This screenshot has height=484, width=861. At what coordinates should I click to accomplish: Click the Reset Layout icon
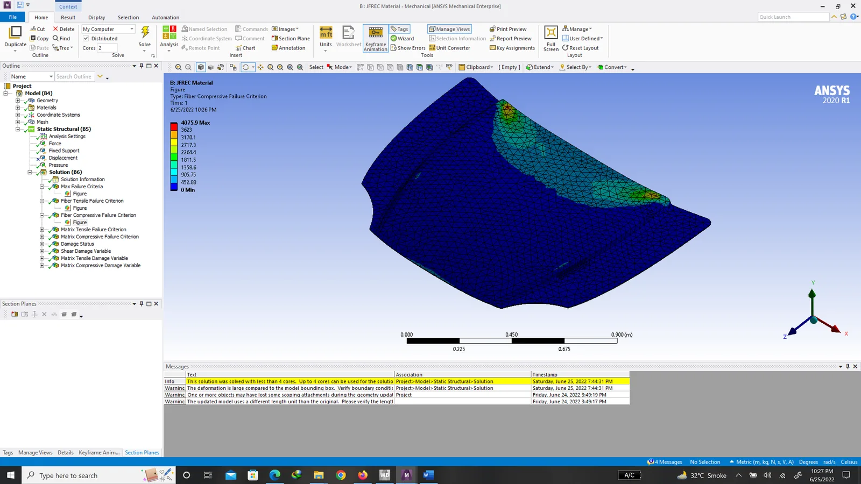566,48
